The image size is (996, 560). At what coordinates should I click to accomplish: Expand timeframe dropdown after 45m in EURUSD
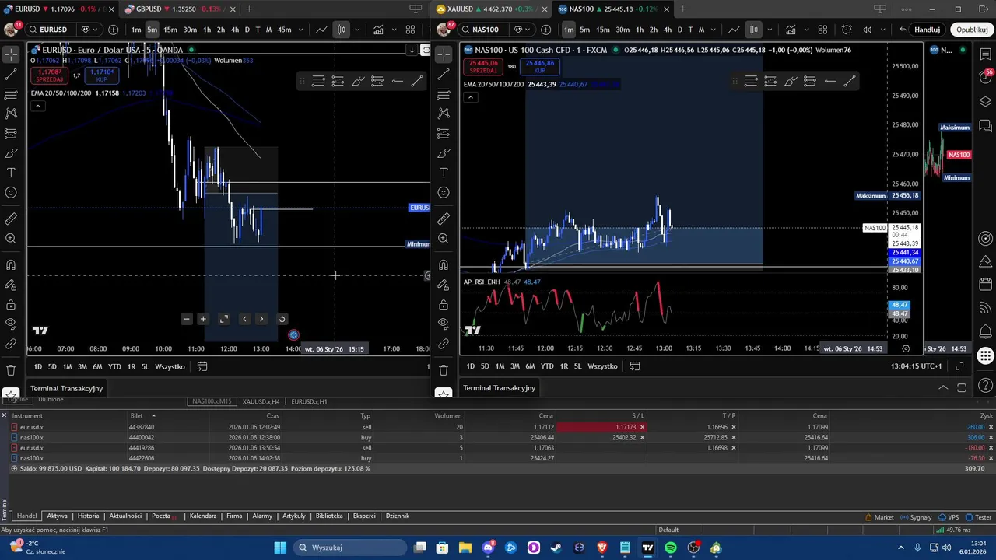[x=302, y=30]
